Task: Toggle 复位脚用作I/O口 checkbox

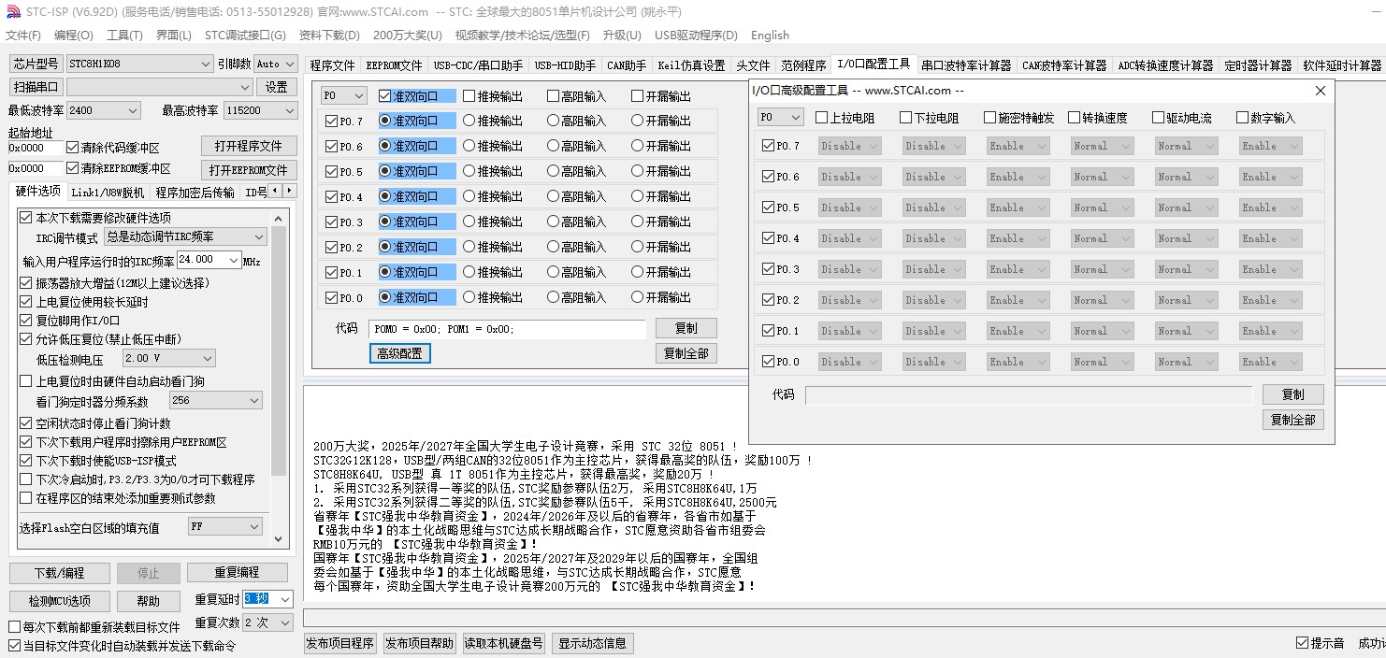Action: coord(69,320)
